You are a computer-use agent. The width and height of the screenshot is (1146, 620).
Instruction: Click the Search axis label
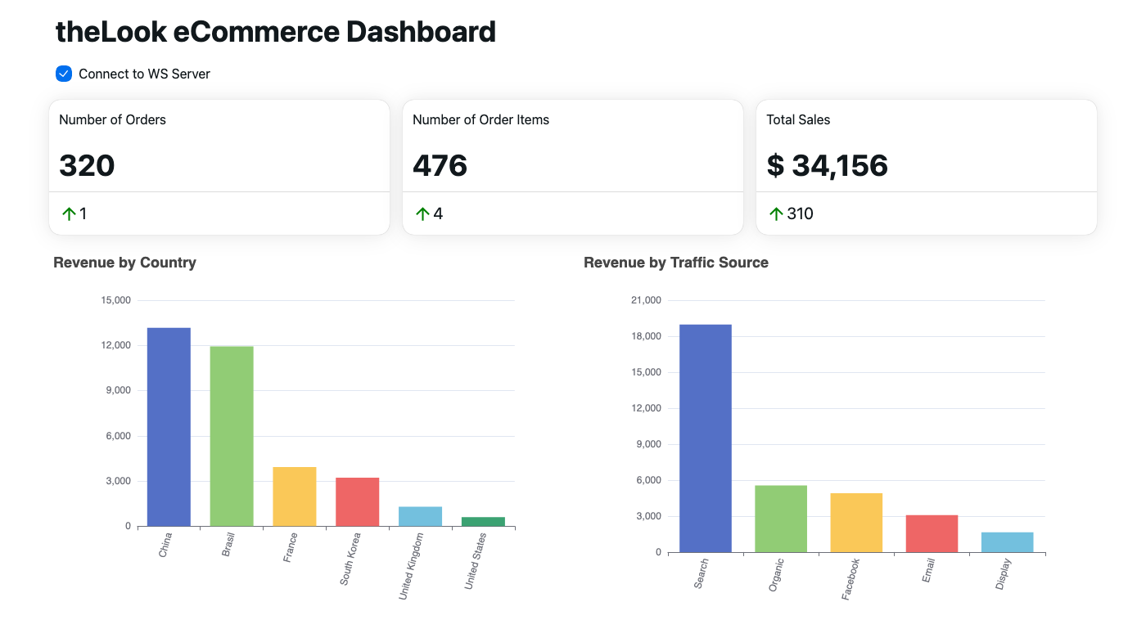[701, 574]
